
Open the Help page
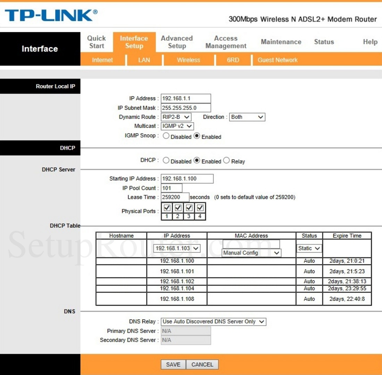click(x=370, y=42)
